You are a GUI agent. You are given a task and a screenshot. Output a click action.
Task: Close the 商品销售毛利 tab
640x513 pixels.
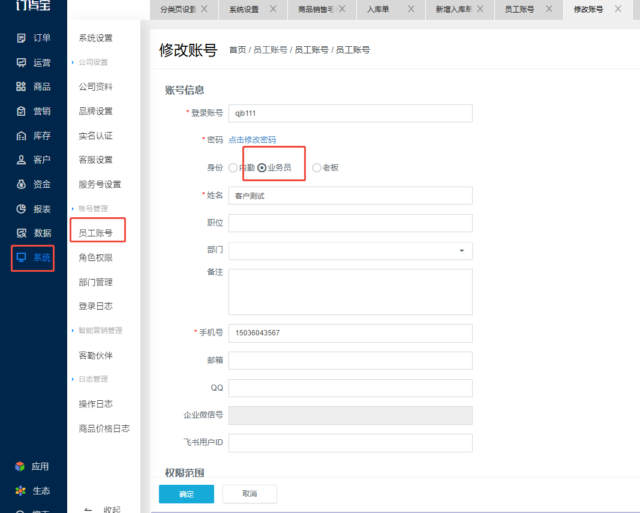(342, 9)
